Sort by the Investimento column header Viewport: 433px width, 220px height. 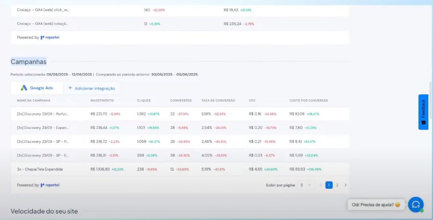click(102, 101)
